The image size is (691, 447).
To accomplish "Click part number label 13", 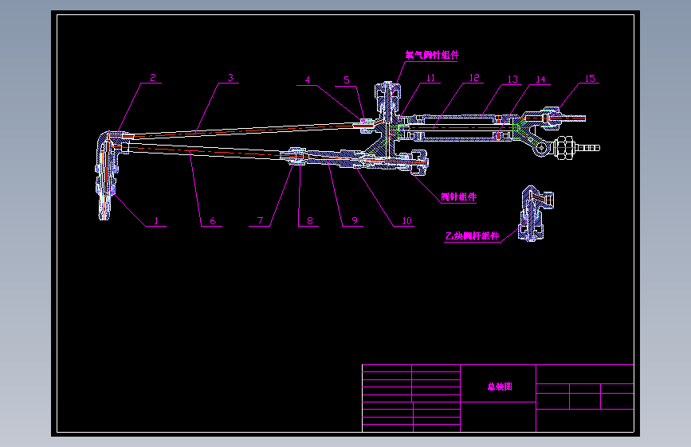I will 512,80.
